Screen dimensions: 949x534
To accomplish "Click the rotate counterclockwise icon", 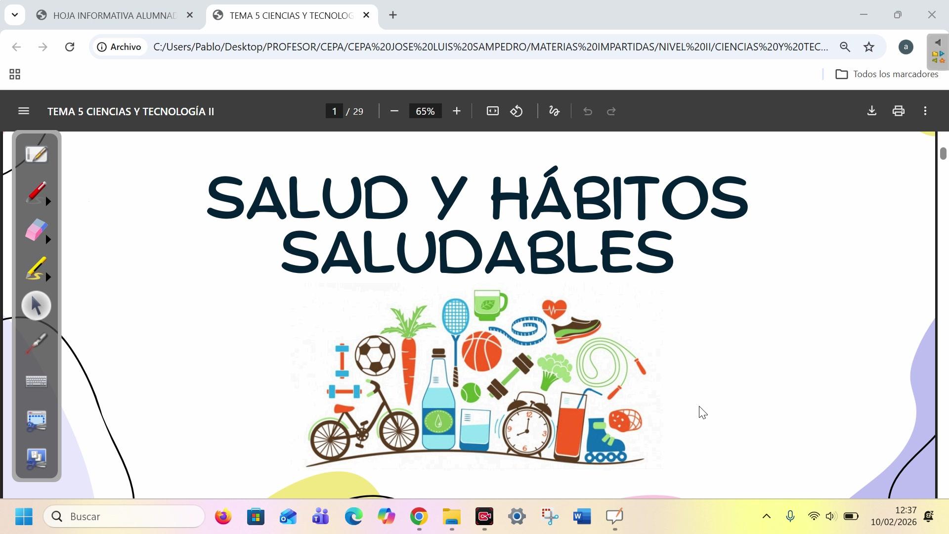I will point(517,111).
